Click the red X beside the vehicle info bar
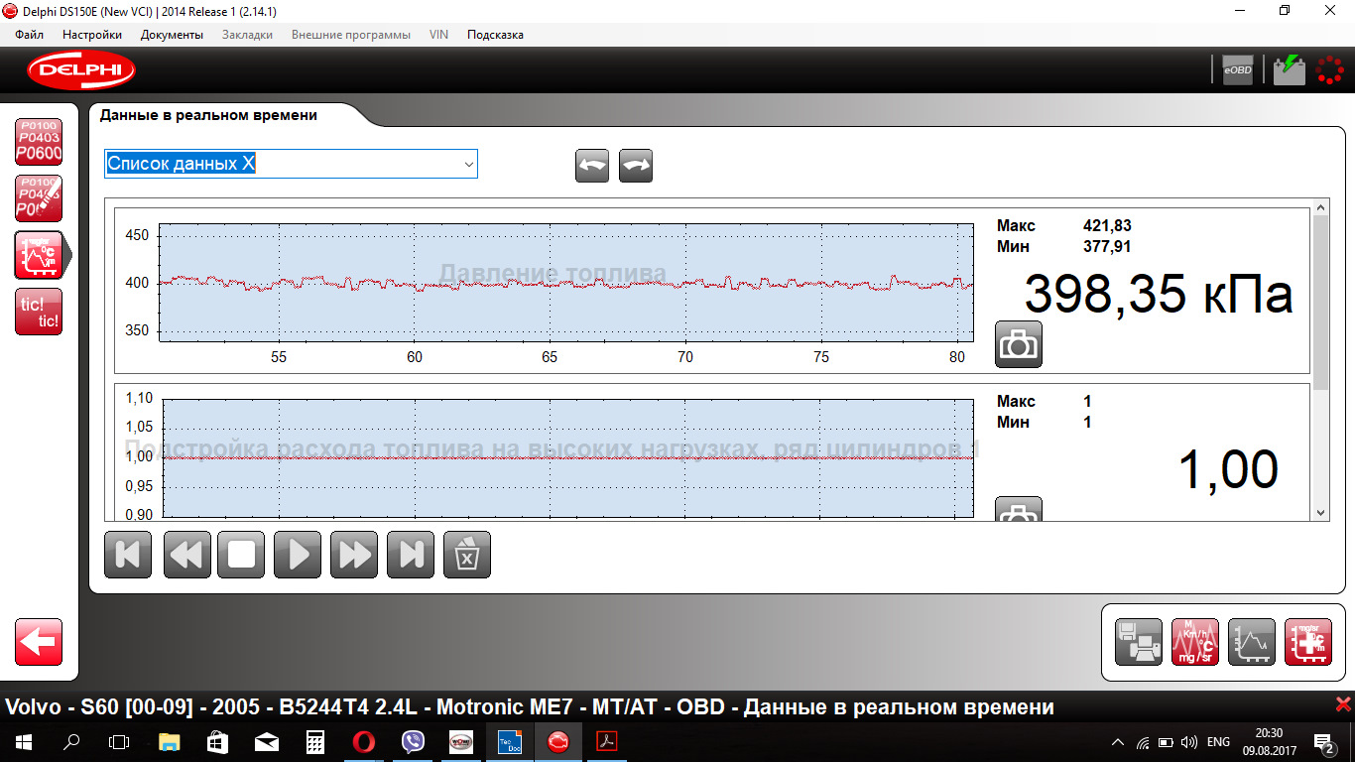1355x762 pixels. 1343,703
